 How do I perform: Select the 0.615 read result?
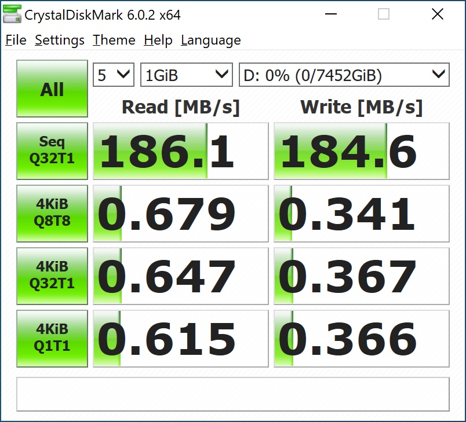coord(181,339)
